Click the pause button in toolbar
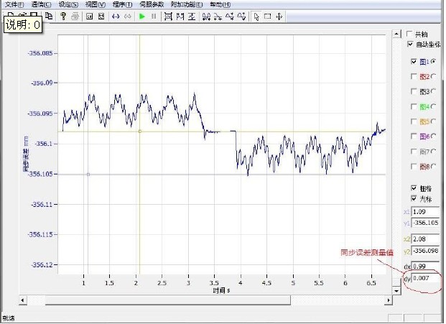The image size is (446, 324). (154, 16)
